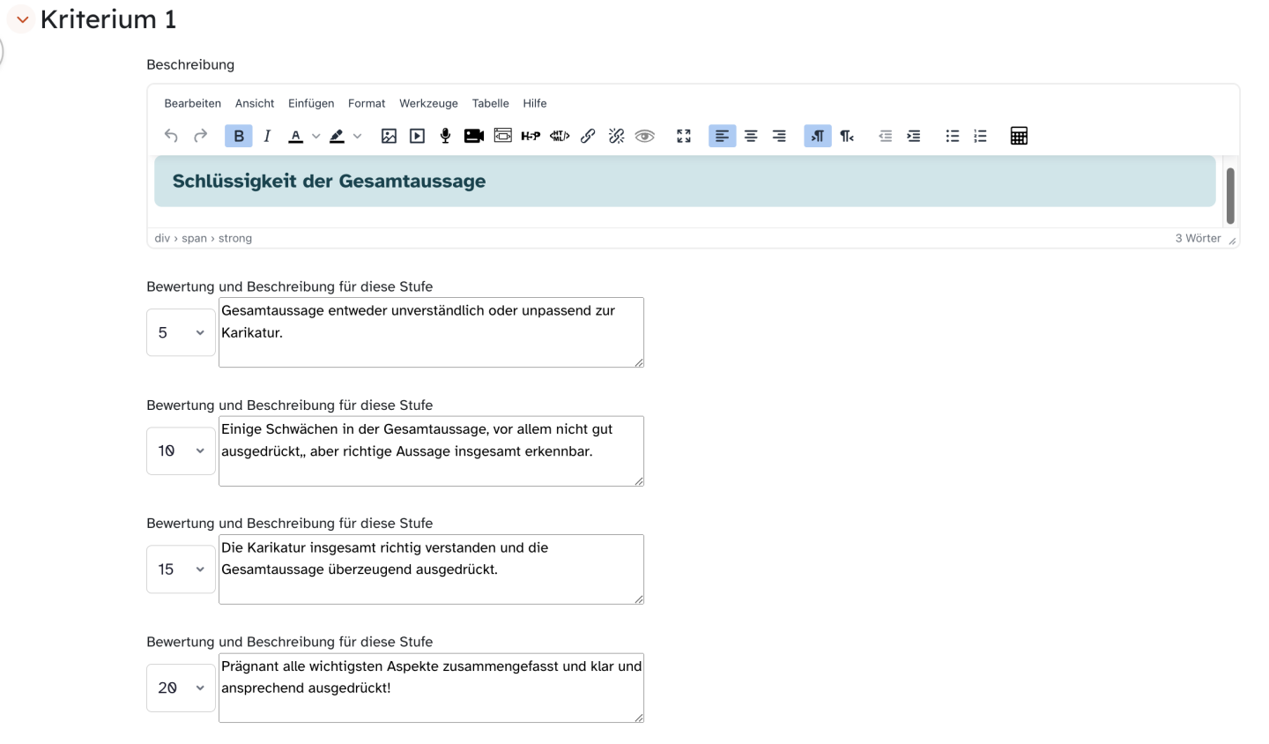Create a bullet list
Screen dimensions: 1269x744
(953, 136)
